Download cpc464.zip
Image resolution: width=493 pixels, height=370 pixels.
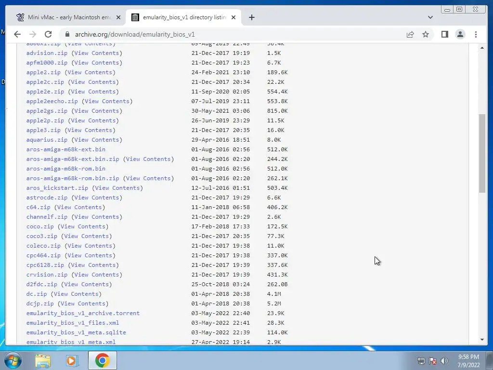[x=43, y=255]
